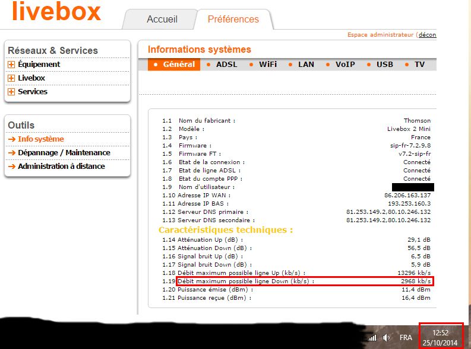This screenshot has height=349, width=471.
Task: Click the Caractéristiques techniques heading
Action: (x=226, y=230)
